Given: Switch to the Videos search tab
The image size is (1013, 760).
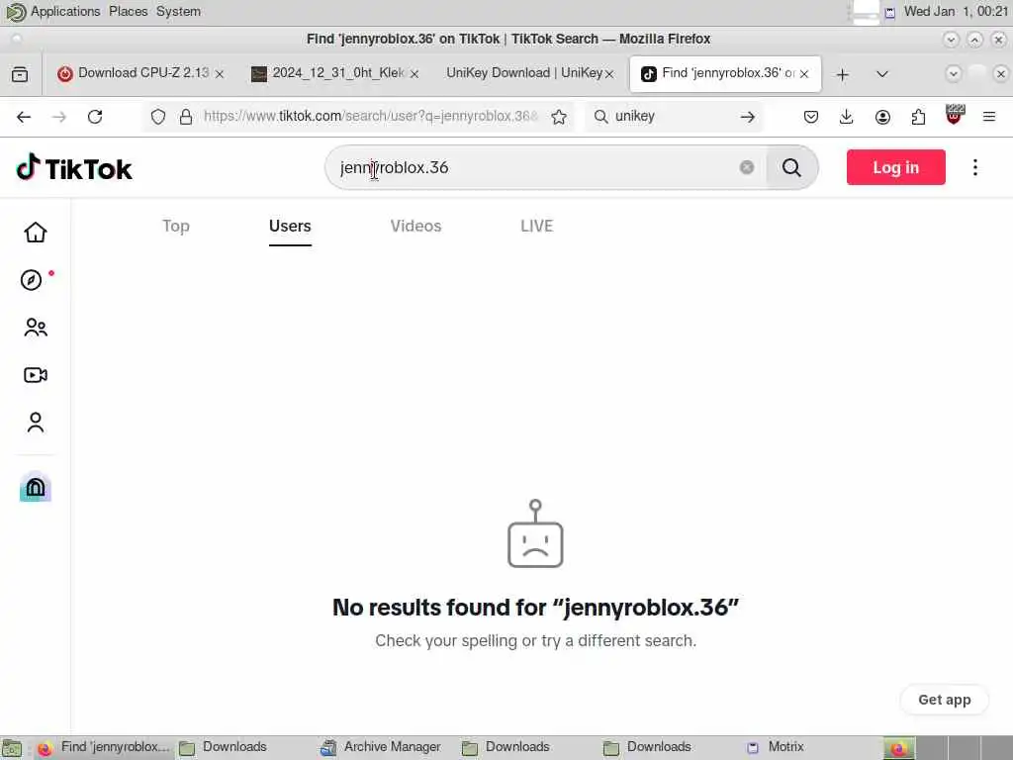Looking at the screenshot, I should pos(415,227).
